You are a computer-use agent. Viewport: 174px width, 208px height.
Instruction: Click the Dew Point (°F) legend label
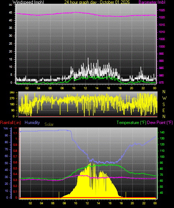point(160,123)
